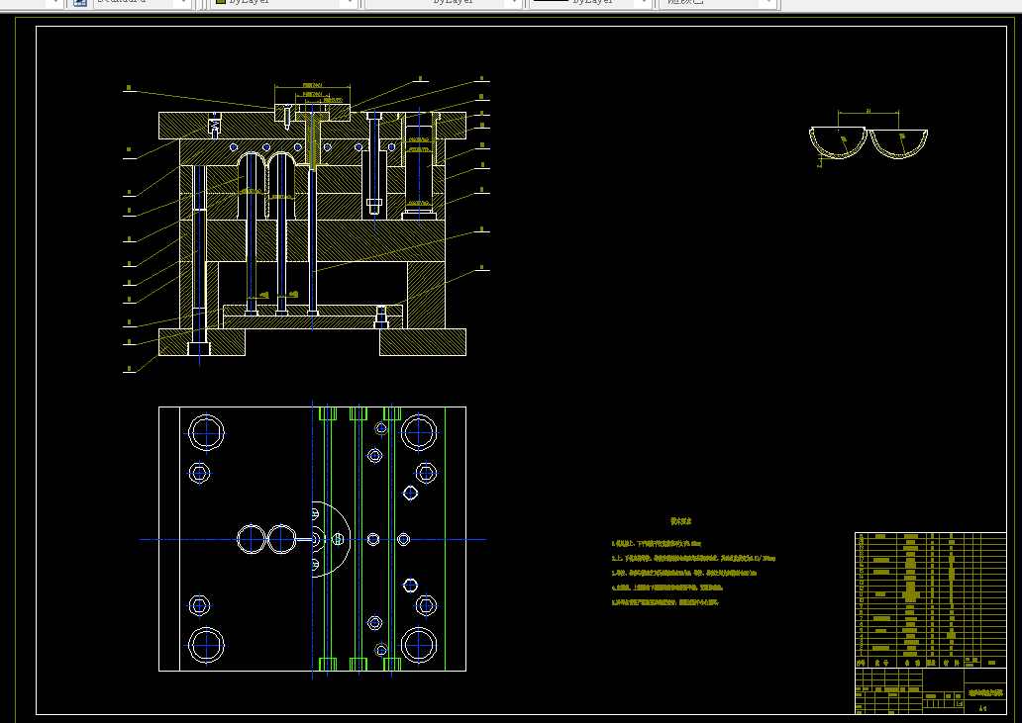Select the bottom-right large guide pillar circle
This screenshot has height=723, width=1022.
point(419,645)
